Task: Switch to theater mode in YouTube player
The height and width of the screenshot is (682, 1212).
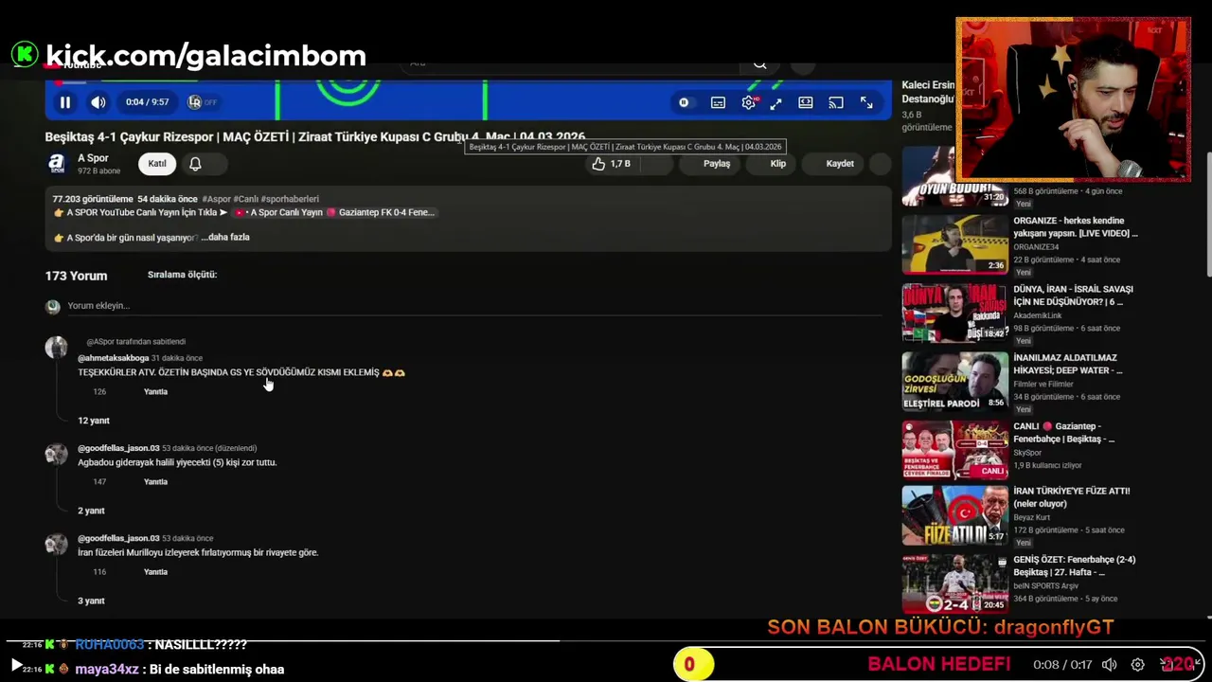Action: 806,102
